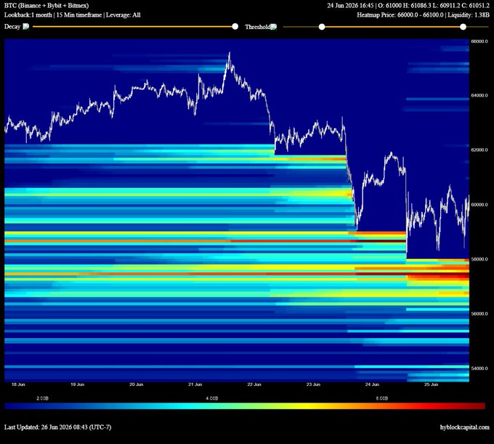Click the "25 Jun" date axis label
Viewport: 494px width, 444px height.
431,385
